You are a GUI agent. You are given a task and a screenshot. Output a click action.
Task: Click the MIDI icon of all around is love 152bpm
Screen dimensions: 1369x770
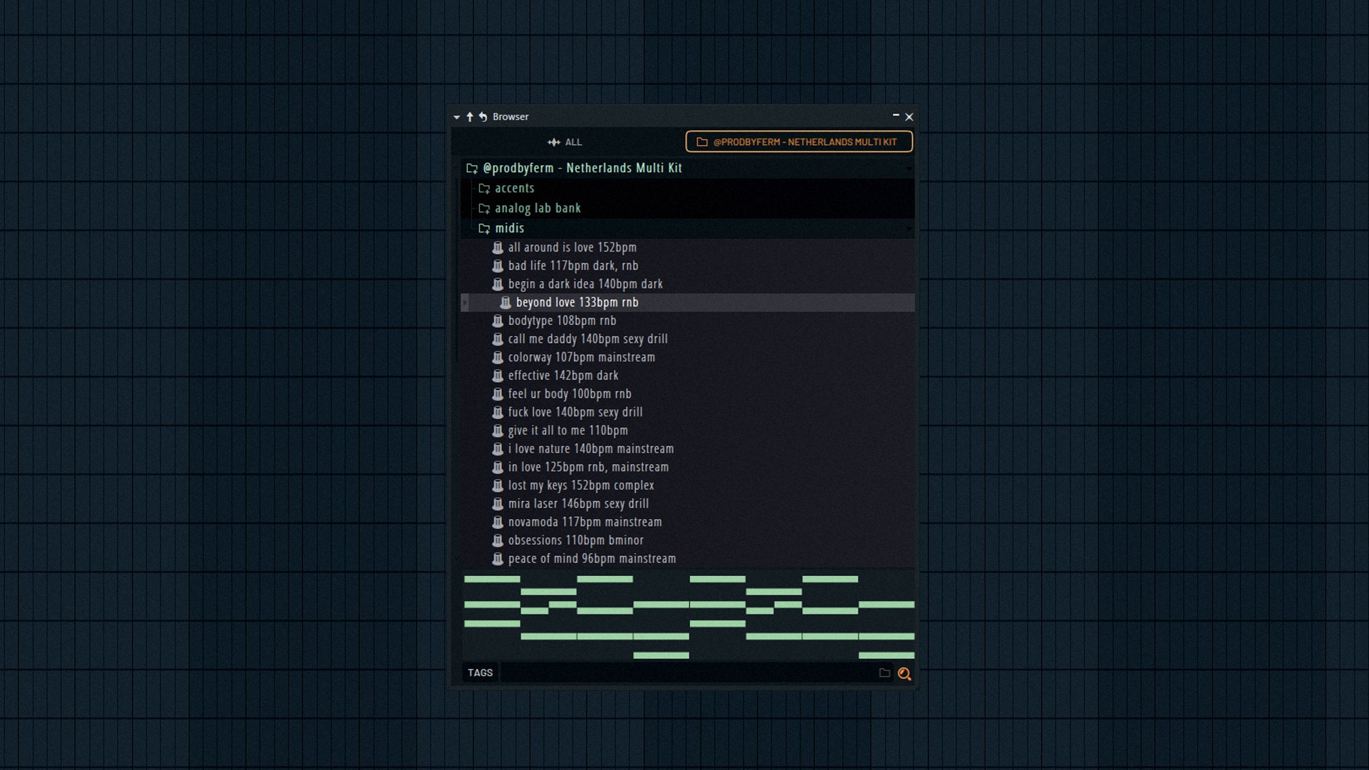[x=498, y=247]
